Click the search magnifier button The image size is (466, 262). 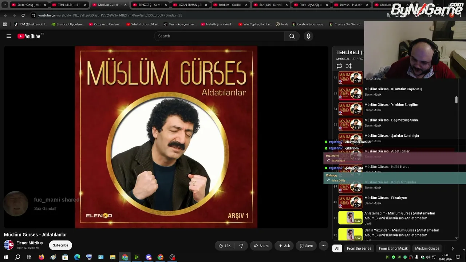(x=292, y=36)
